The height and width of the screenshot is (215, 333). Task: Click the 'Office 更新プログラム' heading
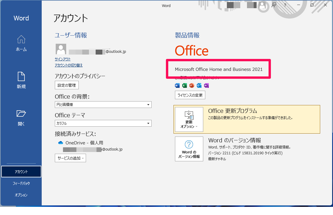pos(233,111)
